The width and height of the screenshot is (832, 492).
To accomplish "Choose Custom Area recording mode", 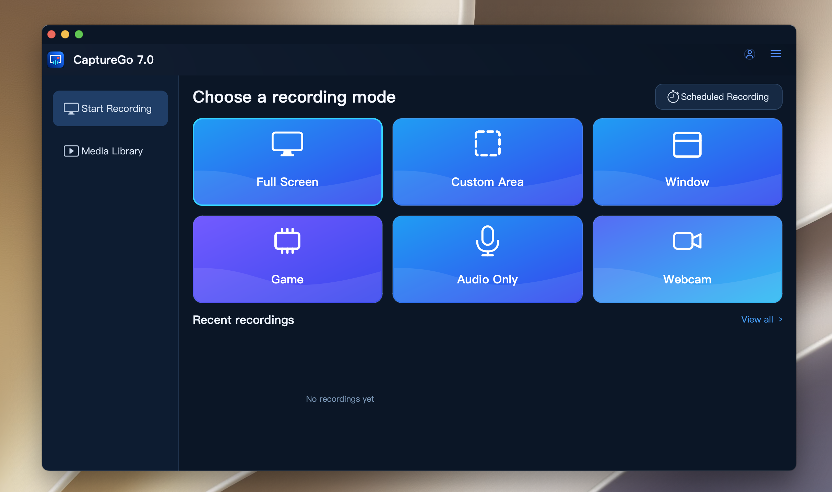I will point(487,162).
